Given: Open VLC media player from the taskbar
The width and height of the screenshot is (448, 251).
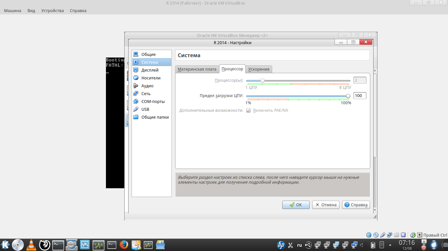Looking at the screenshot, I should (x=31, y=244).
